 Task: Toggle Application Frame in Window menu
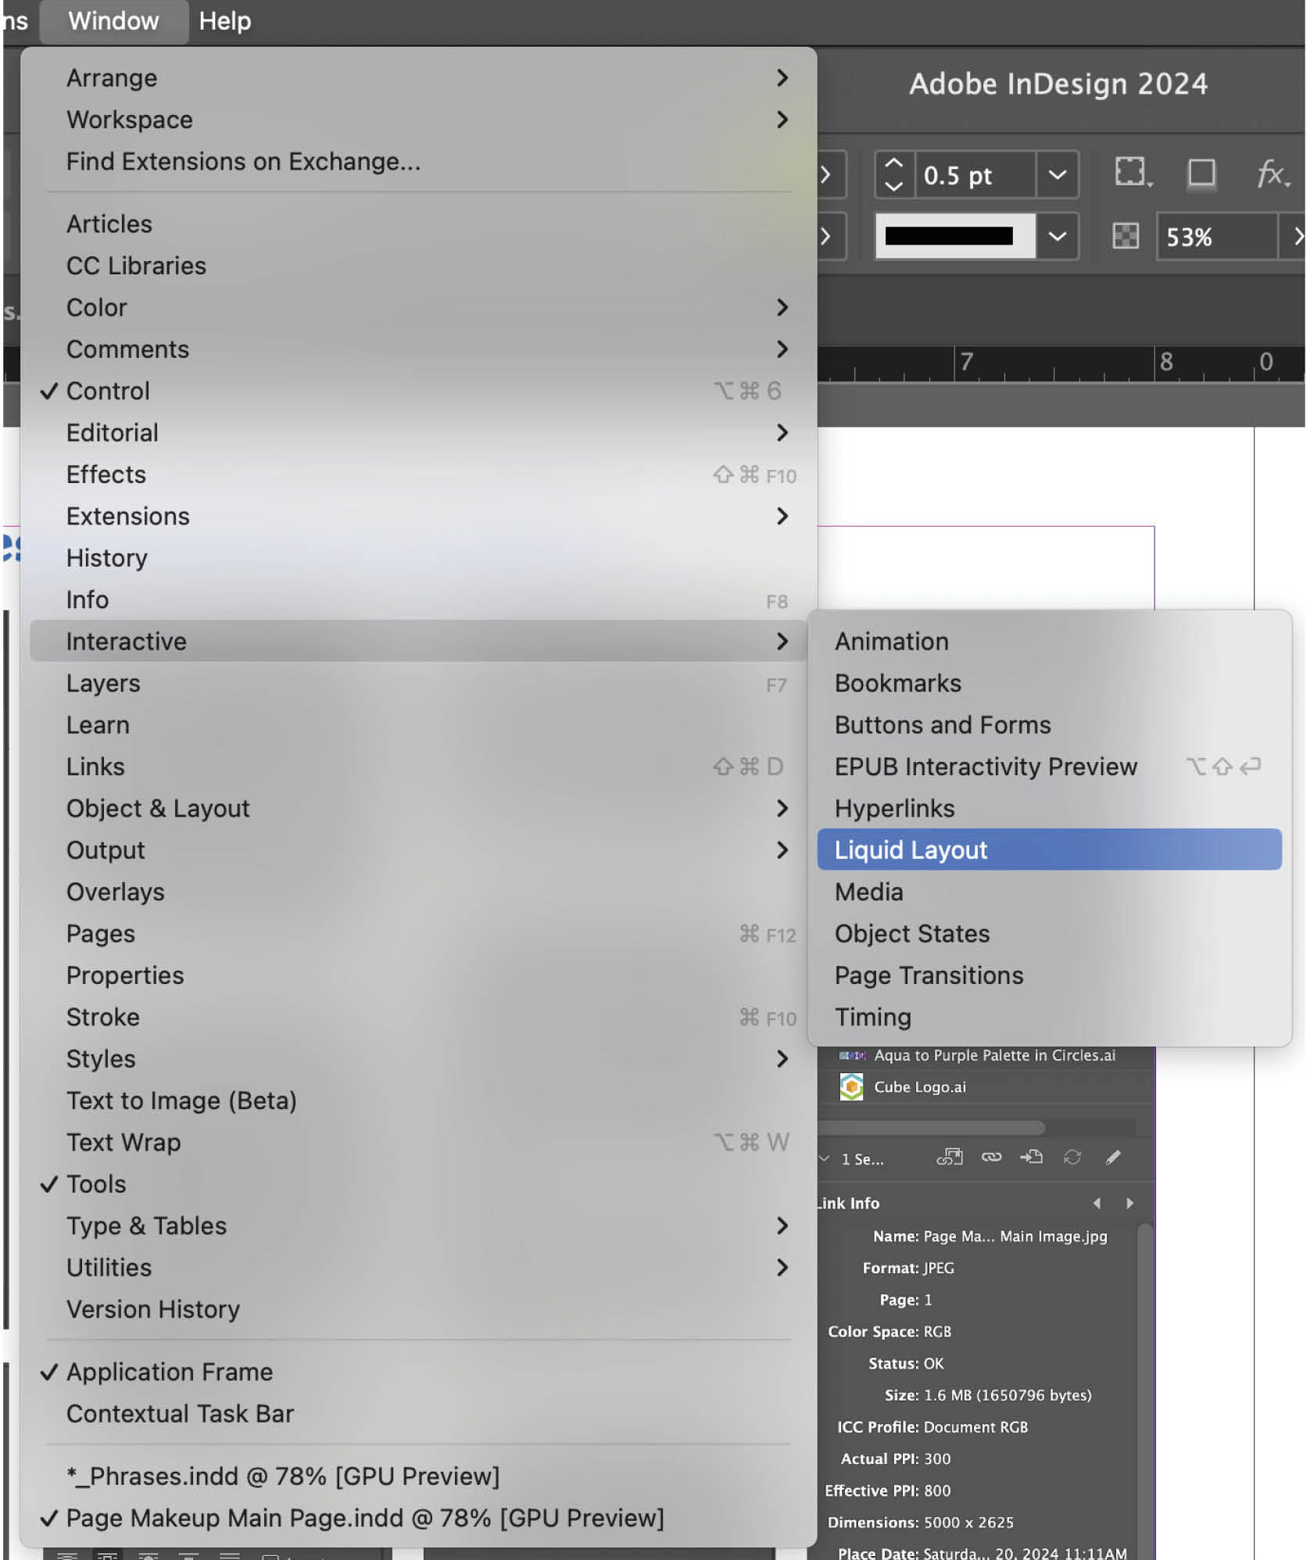coord(418,1372)
